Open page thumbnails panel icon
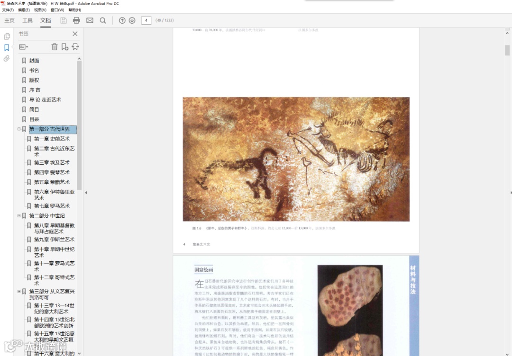Viewport: 512px width, 356px height. click(7, 36)
